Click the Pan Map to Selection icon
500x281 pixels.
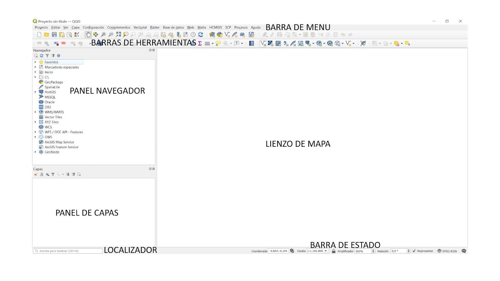pyautogui.click(x=96, y=35)
